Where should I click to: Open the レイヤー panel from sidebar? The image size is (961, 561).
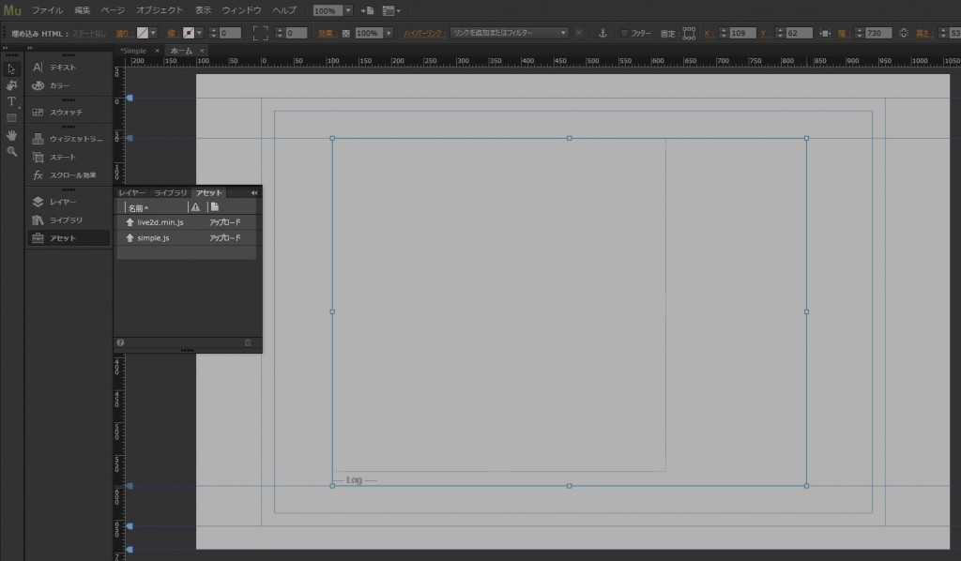pos(68,202)
